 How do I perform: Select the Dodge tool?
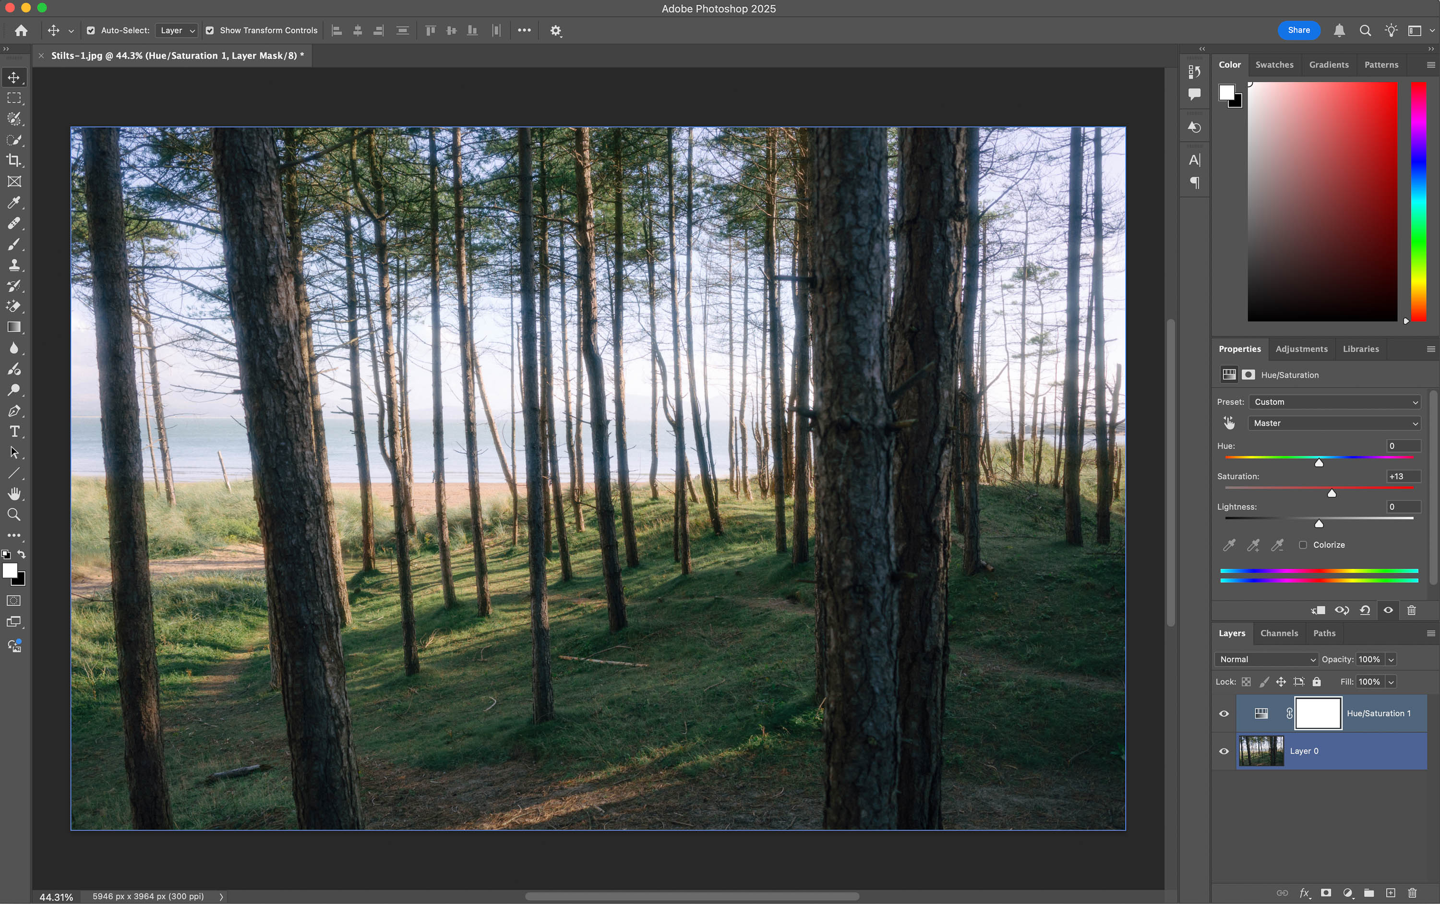point(14,390)
